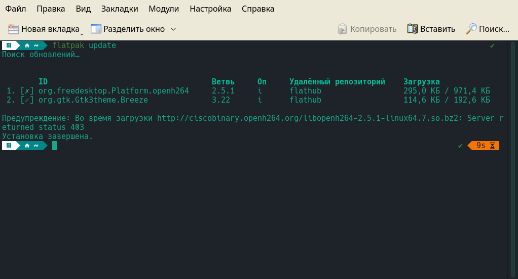The height and width of the screenshot is (279, 518).
Task: Click the Manjaro logo on the flatpak update line
Action: tap(9, 45)
